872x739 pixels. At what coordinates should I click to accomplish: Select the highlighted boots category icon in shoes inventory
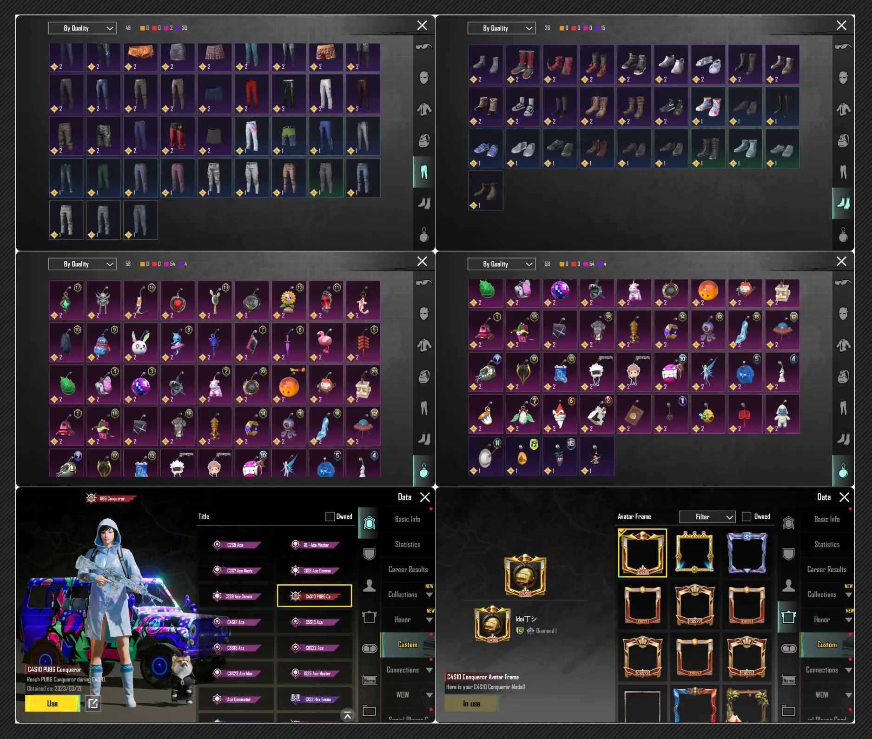843,204
